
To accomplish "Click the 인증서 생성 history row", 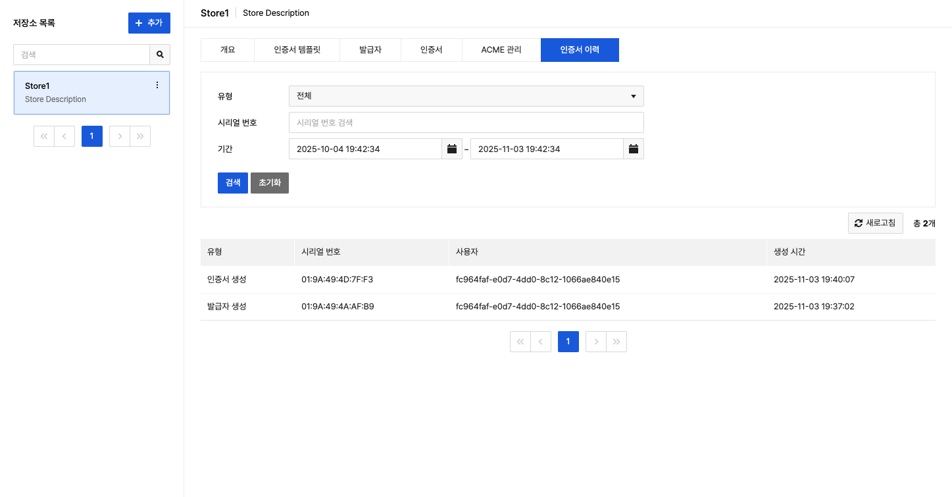I will (567, 280).
